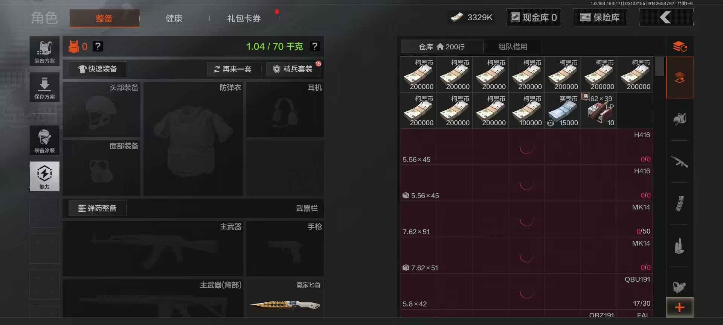The height and width of the screenshot is (325, 723).
Task: Filter warehouse by magazine icon
Action: point(680,204)
